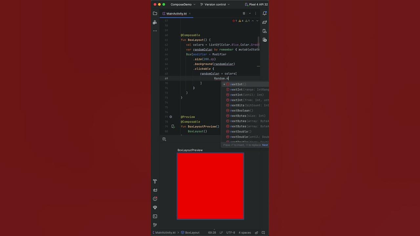Image resolution: width=420 pixels, height=236 pixels.
Task: Click the weak warning count indicator showing 1
Action: pos(247,21)
